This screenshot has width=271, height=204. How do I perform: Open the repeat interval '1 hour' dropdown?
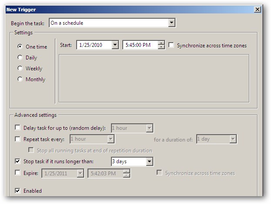110,139
